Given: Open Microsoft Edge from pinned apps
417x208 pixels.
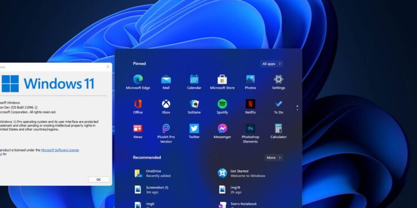Looking at the screenshot, I should point(138,82).
